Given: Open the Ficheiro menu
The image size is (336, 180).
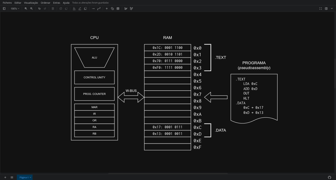Looking at the screenshot, I should [7, 3].
